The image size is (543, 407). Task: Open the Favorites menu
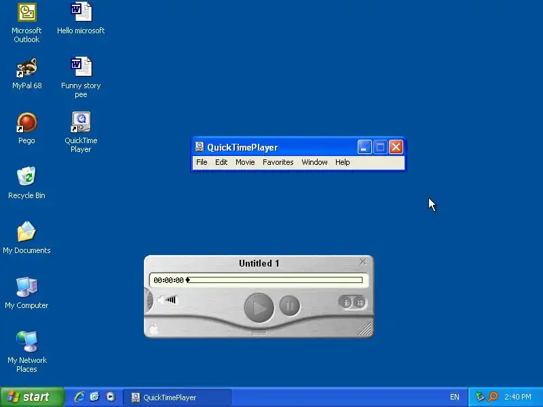[278, 162]
